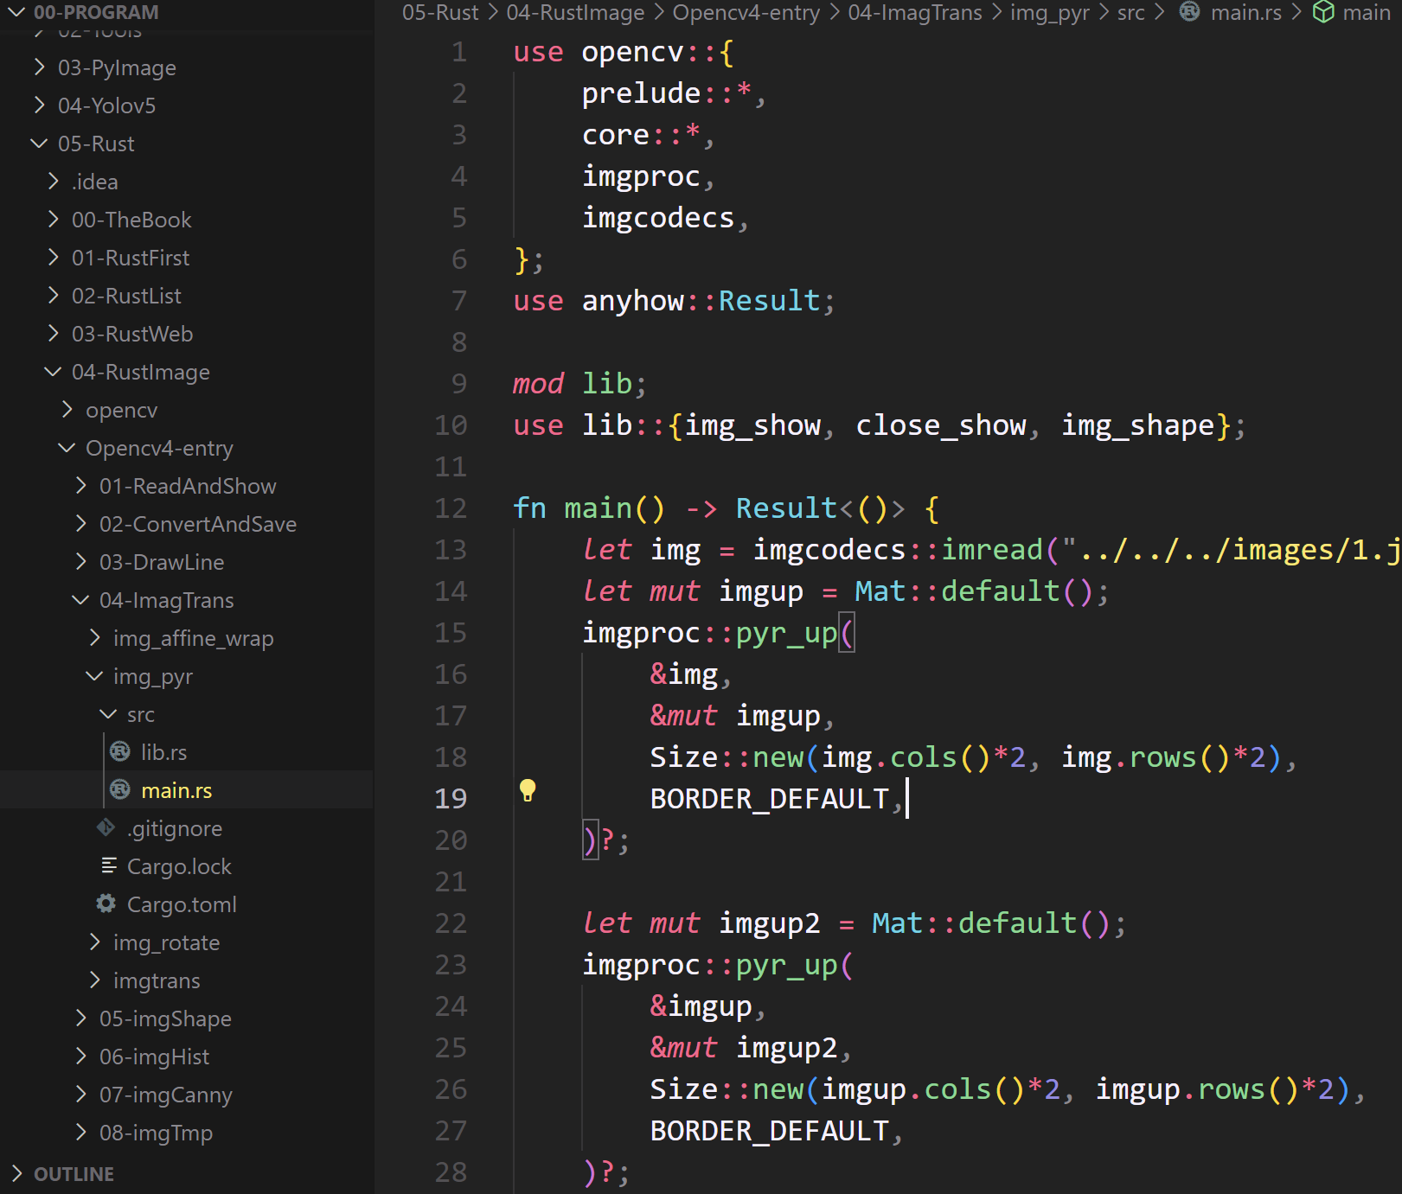The height and width of the screenshot is (1194, 1402).
Task: Click 'mod' keyword on line 9
Action: 538,384
